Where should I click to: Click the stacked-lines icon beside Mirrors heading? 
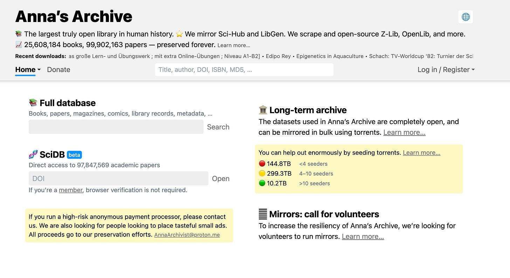coord(263,214)
